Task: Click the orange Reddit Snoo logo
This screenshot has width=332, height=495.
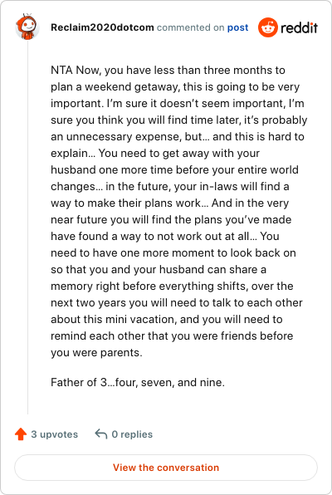Action: [x=268, y=27]
